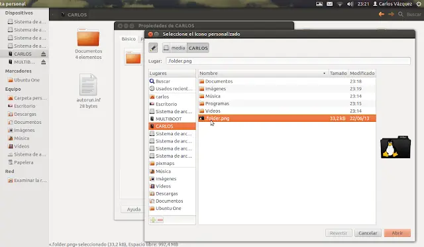Open CARLOS device in Nautilus sidebar

[x=23, y=54]
